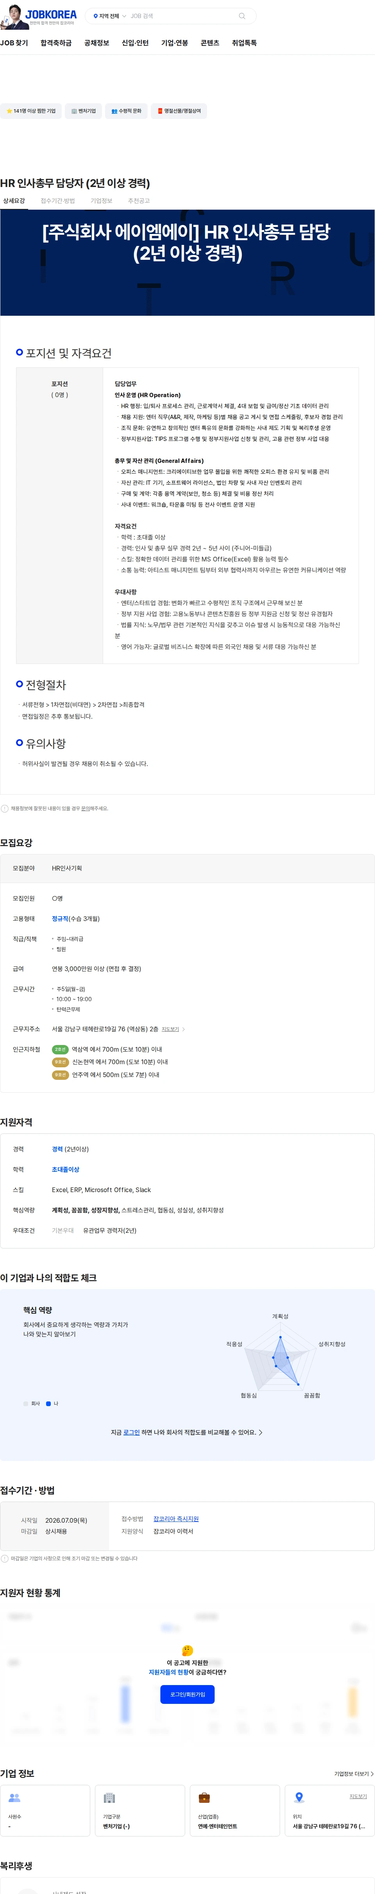Click the 나 legend swatch
The height and width of the screenshot is (1894, 375).
(48, 1404)
